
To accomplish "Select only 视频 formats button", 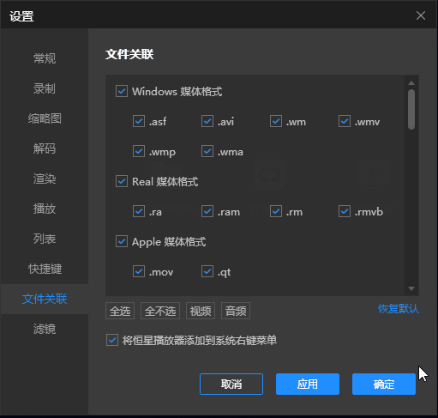I will (x=201, y=311).
